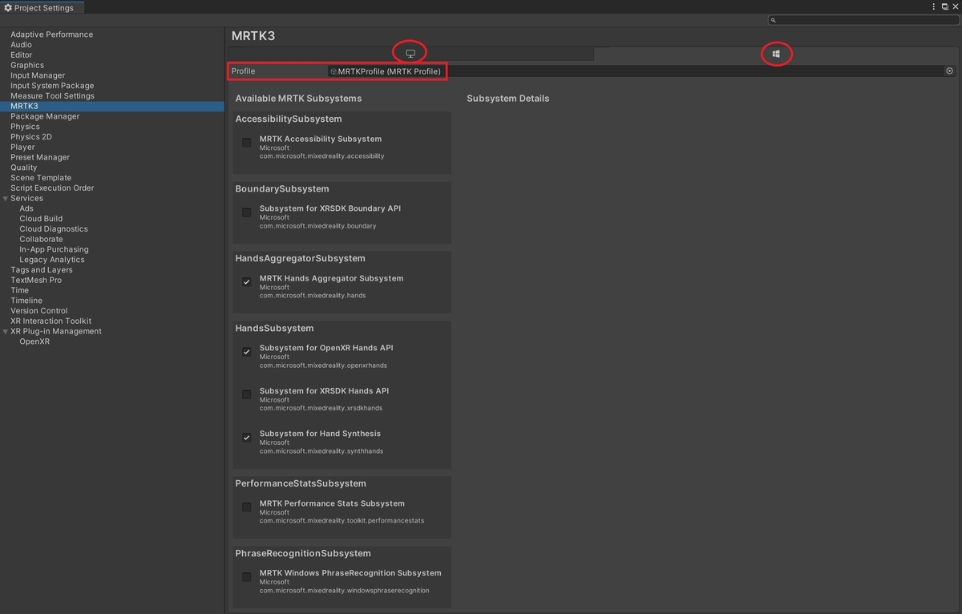Open Measure Tool Settings
The height and width of the screenshot is (614, 962).
point(52,96)
